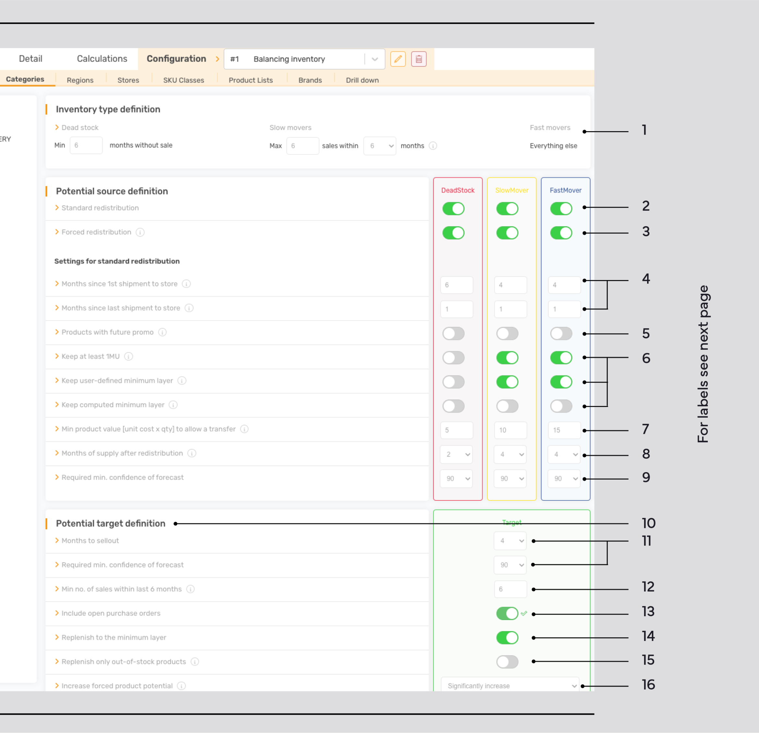Open DeadStock confidence of forecast dropdown

tap(457, 479)
